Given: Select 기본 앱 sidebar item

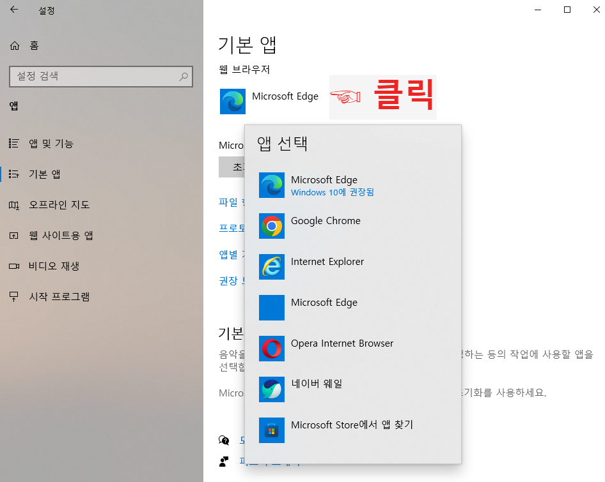Looking at the screenshot, I should [45, 174].
